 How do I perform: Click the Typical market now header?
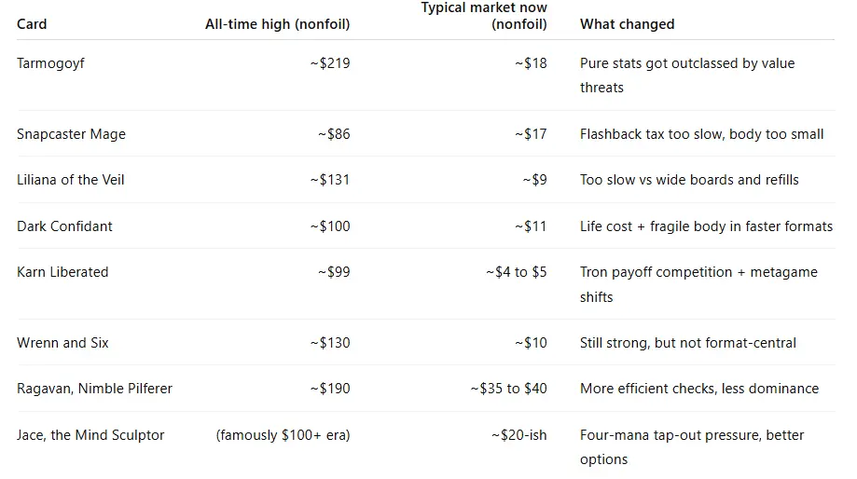click(x=484, y=16)
